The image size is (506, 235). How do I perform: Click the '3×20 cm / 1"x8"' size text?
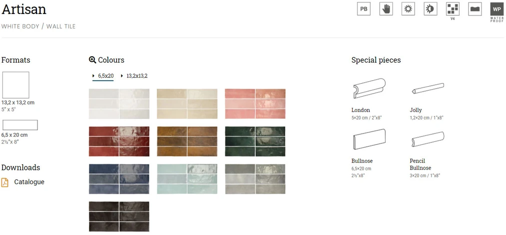[425, 176]
